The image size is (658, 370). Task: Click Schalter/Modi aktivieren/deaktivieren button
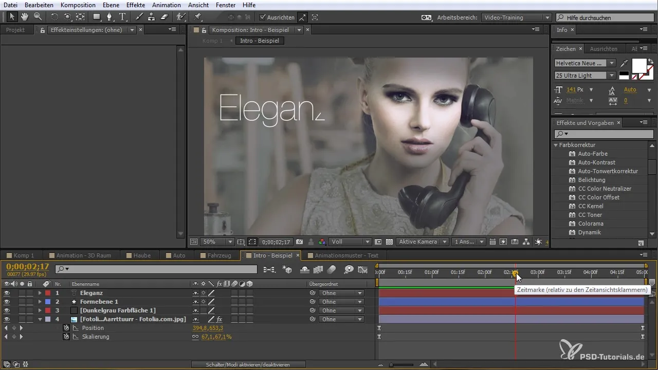coord(248,364)
